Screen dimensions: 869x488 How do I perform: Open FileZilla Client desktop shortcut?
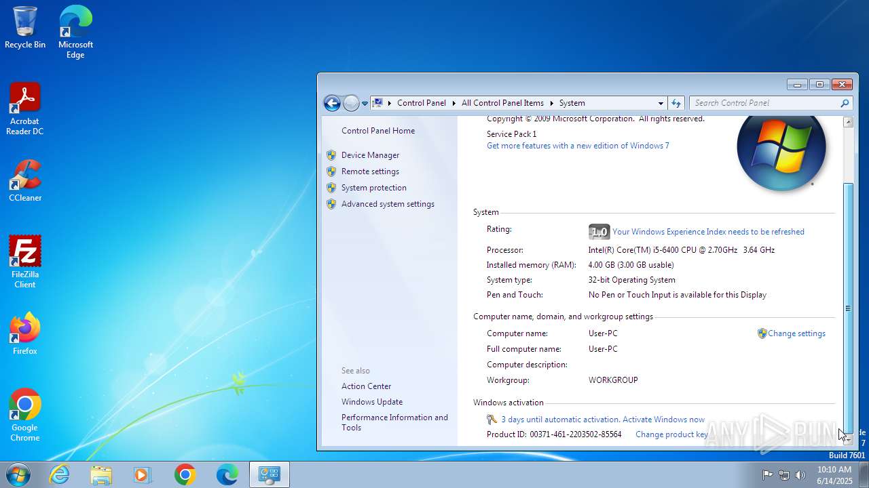25,262
